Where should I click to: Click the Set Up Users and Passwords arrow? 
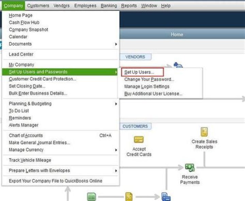(x=116, y=72)
